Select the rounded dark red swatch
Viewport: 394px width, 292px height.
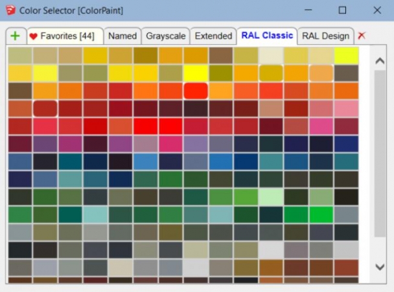[x=45, y=108]
